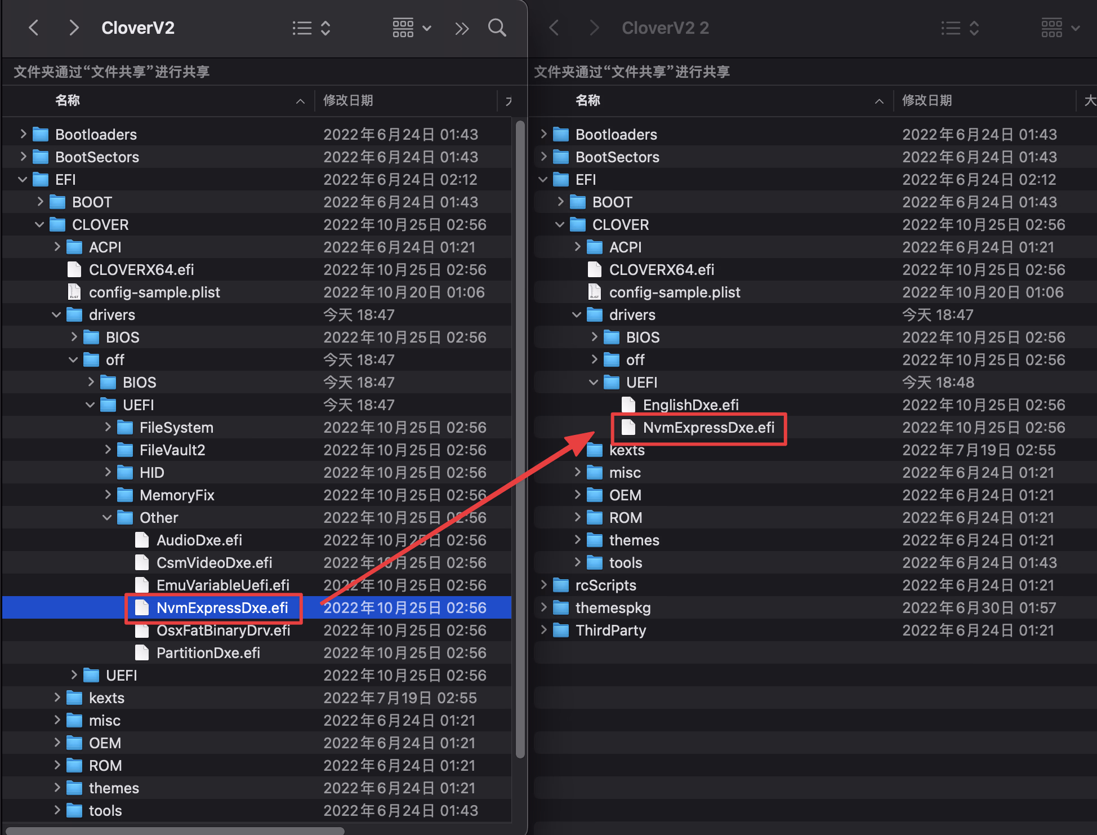Collapse the Other folder in left pane

(x=107, y=517)
